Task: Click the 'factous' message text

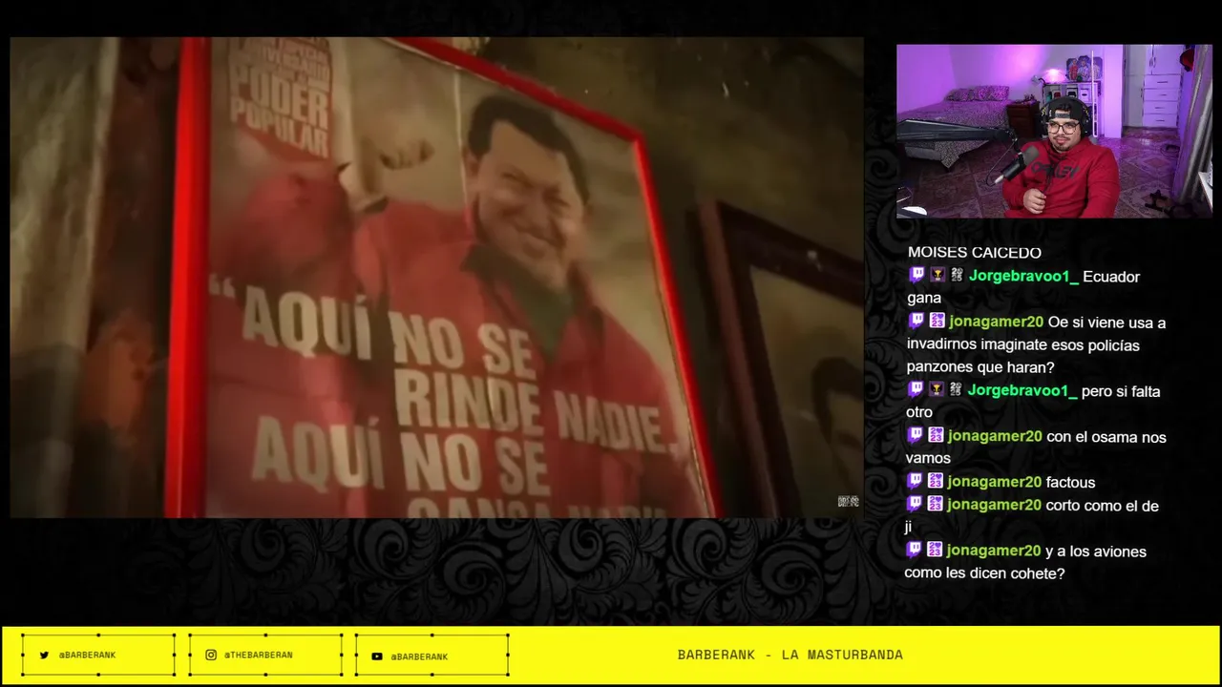Action: point(1070,483)
